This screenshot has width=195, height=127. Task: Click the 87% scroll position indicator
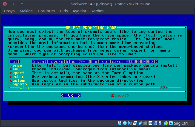pyautogui.click(x=164, y=88)
